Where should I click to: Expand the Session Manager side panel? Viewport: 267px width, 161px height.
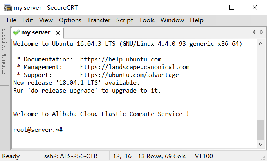pyautogui.click(x=4, y=52)
